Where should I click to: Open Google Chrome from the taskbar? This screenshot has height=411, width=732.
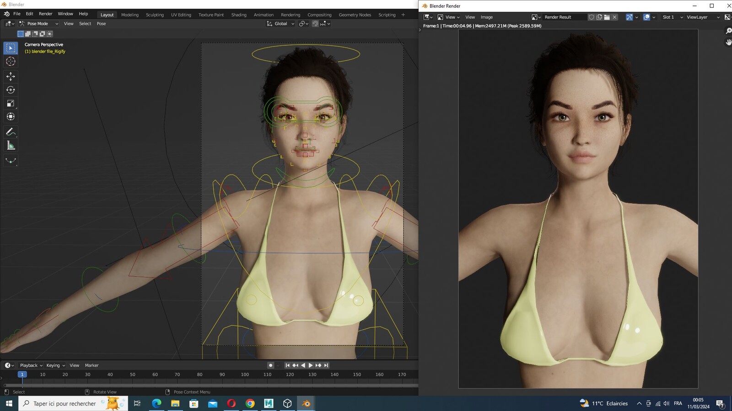click(250, 403)
